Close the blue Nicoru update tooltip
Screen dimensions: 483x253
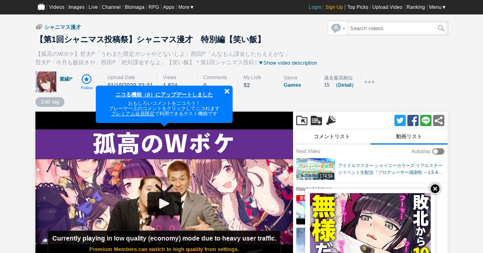click(x=227, y=91)
